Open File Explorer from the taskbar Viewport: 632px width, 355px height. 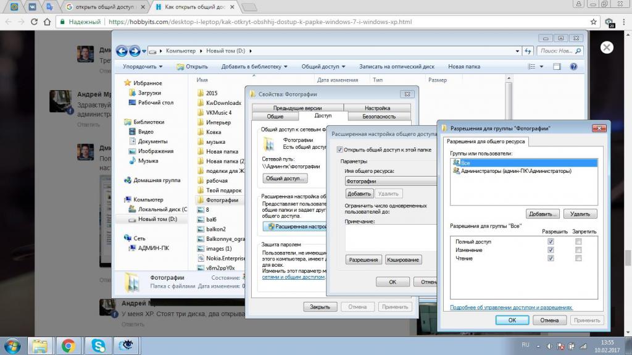pos(39,346)
